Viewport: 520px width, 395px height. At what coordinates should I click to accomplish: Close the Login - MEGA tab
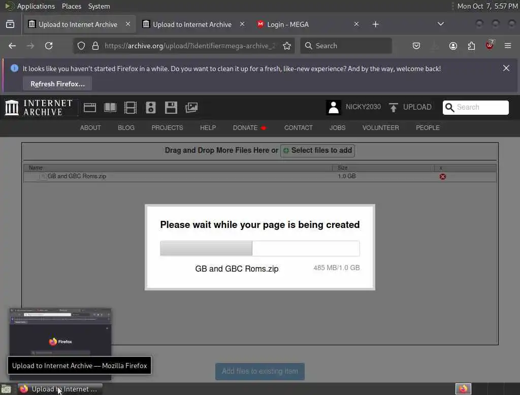[356, 24]
